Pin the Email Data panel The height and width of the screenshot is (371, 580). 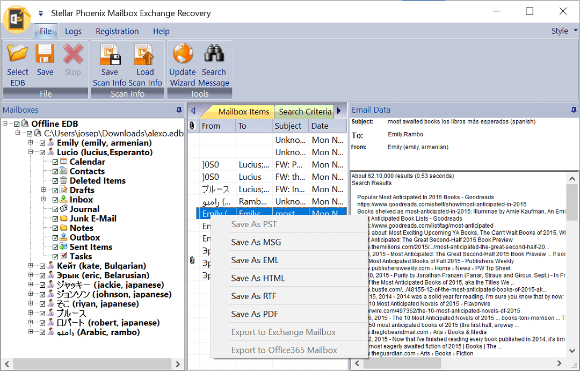pos(574,110)
